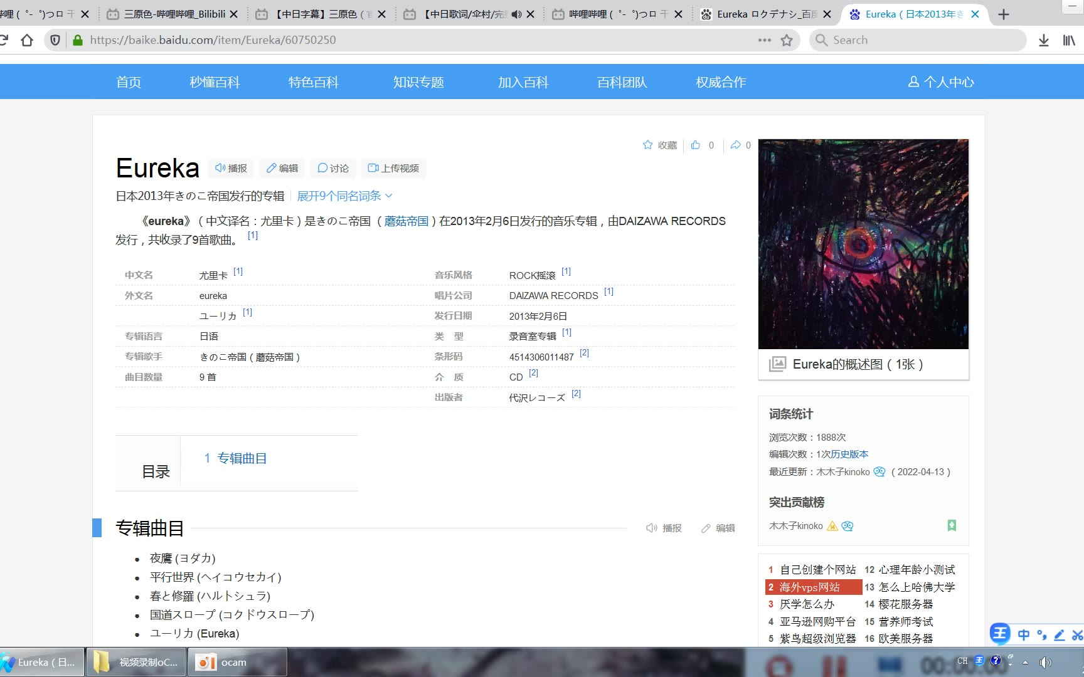Click the IME 中 language toggle

[x=1024, y=634]
